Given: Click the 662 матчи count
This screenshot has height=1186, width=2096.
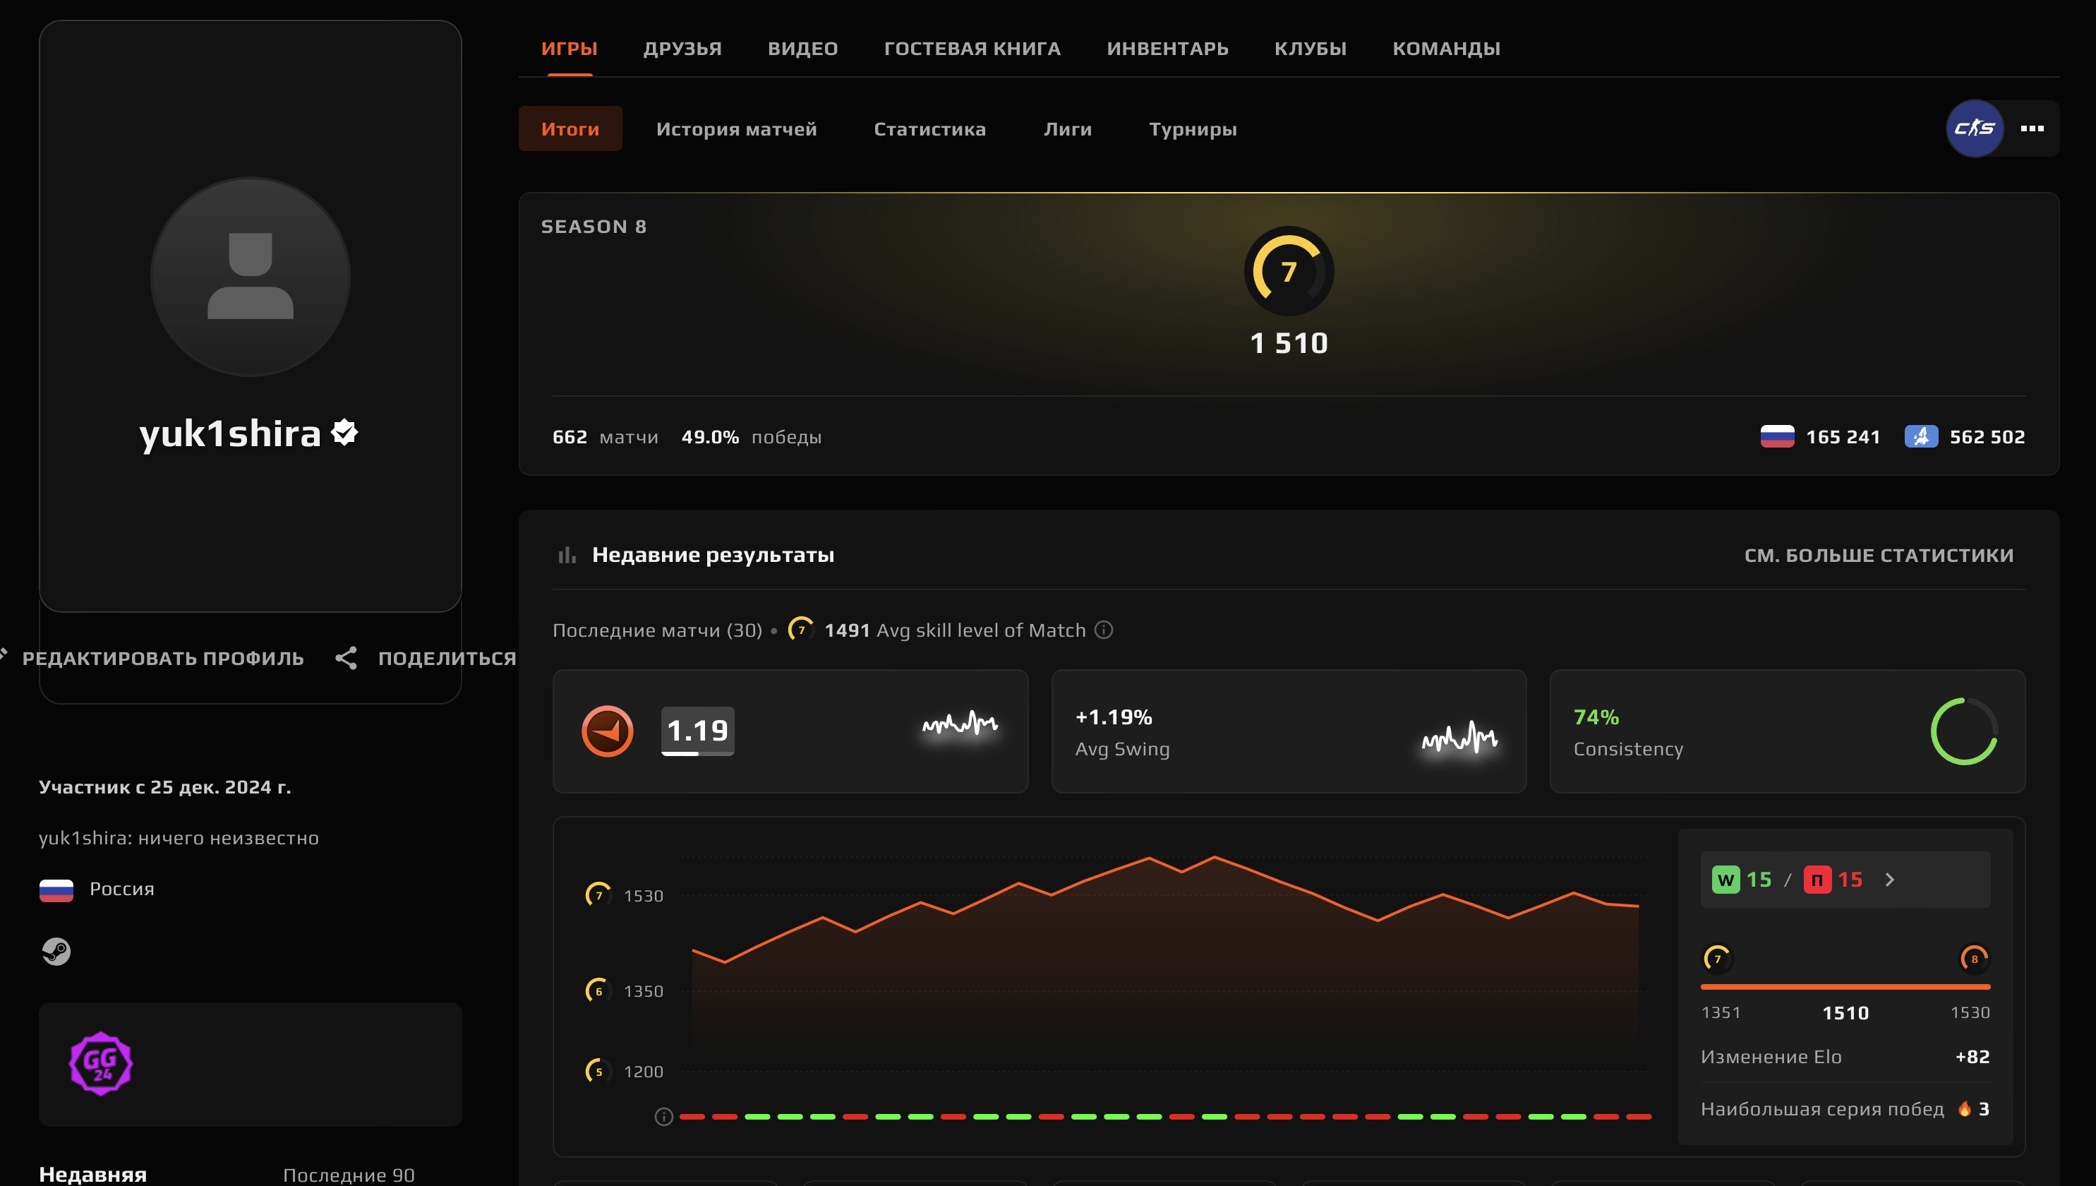Looking at the screenshot, I should click(605, 436).
